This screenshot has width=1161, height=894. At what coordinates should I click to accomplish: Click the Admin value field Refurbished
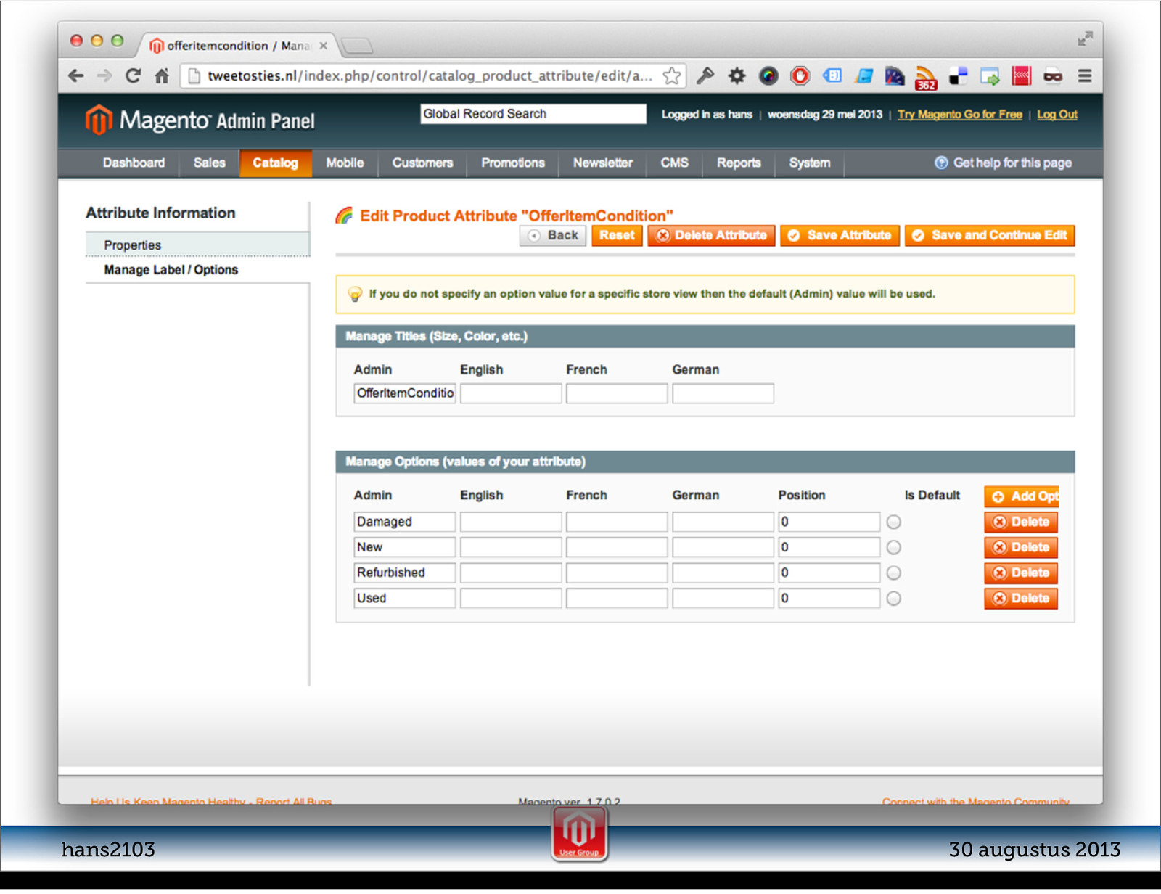405,573
